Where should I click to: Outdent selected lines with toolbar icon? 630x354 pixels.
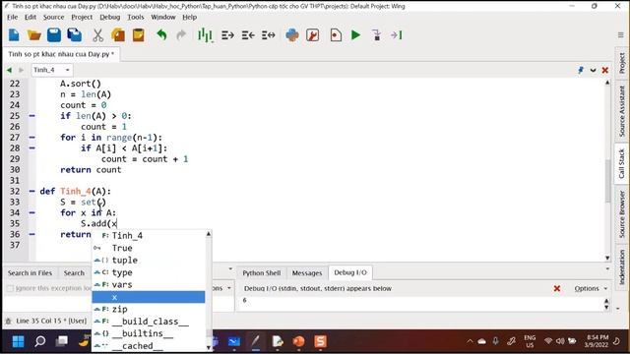coord(248,35)
